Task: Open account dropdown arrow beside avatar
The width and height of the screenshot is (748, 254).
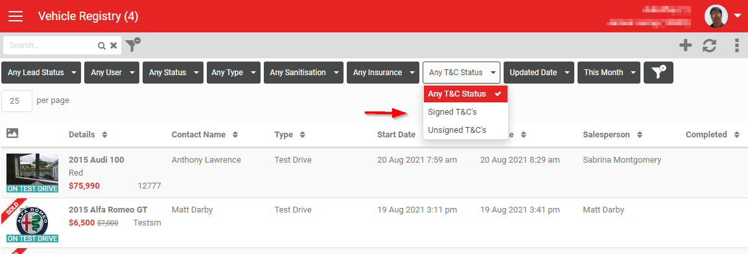Action: (738, 16)
